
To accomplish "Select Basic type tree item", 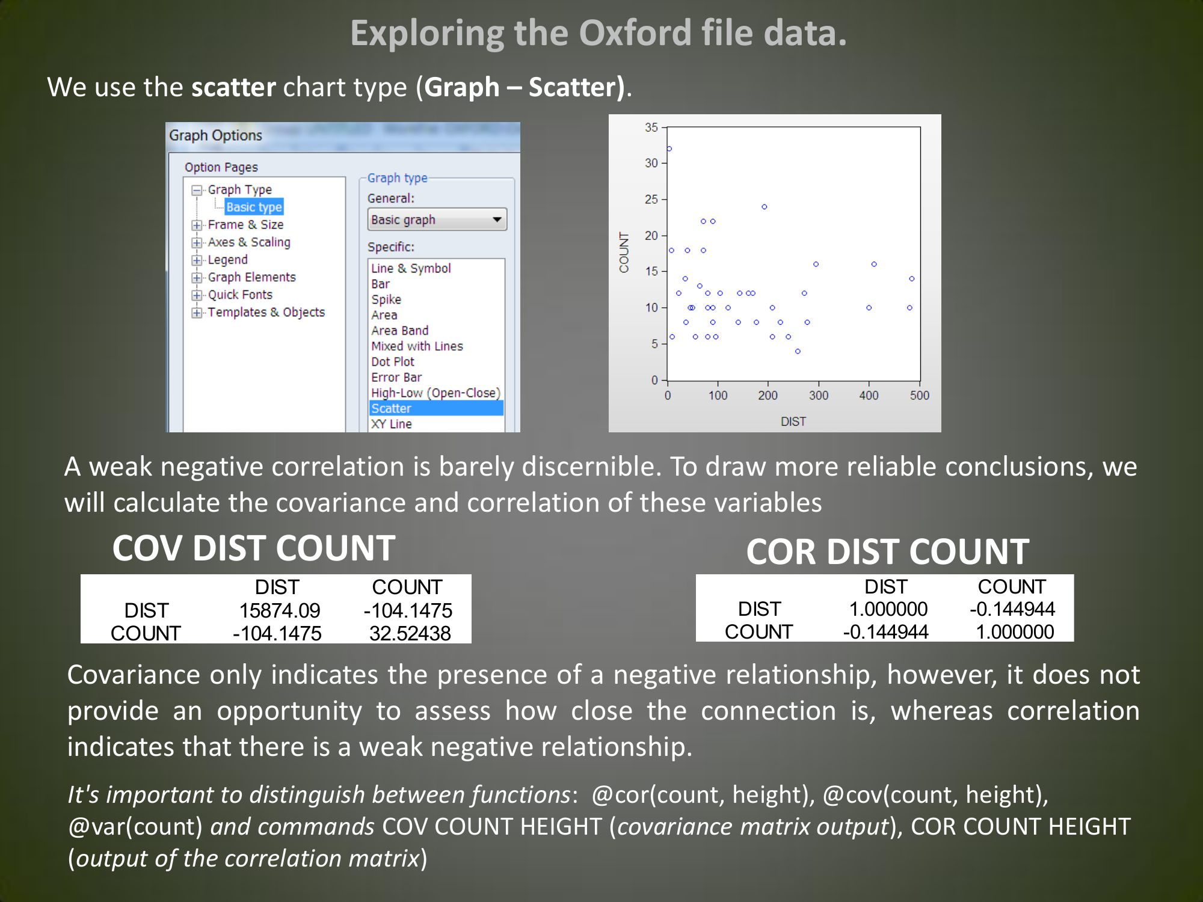I will click(253, 207).
